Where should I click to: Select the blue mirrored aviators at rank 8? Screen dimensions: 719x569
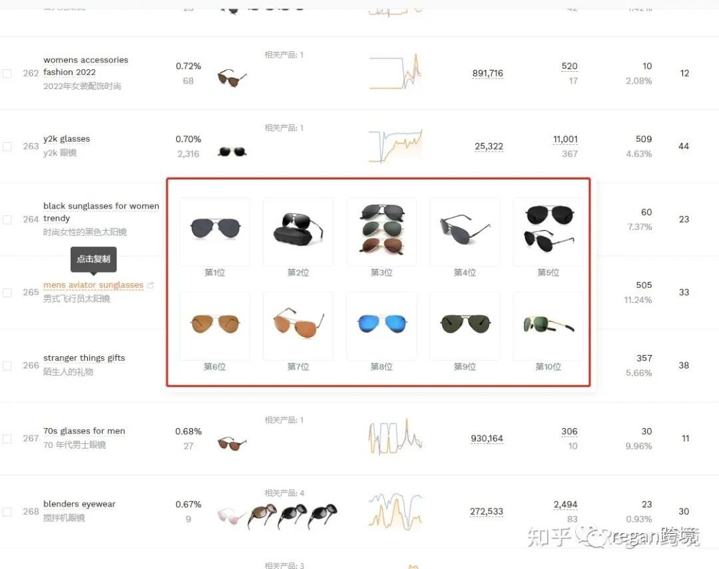pyautogui.click(x=381, y=326)
